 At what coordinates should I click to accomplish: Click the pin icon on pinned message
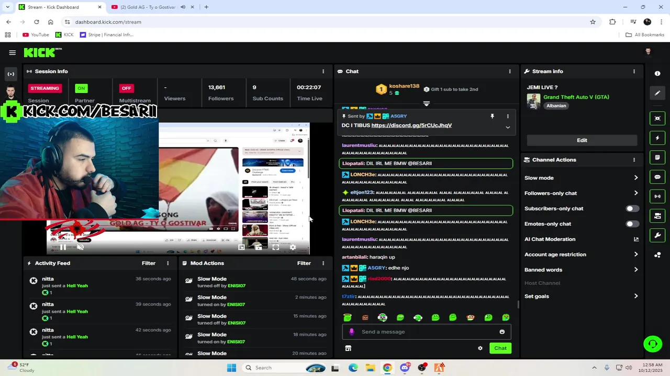point(492,116)
